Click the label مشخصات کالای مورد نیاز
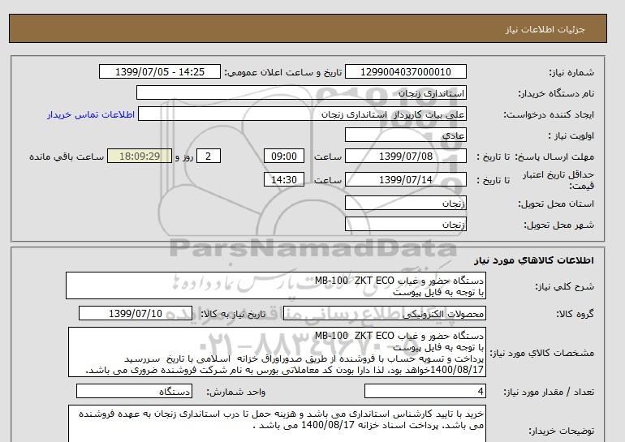This screenshot has height=442, width=625. [x=542, y=353]
